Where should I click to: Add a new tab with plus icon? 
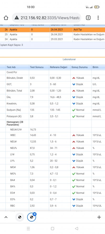[99, 217]
